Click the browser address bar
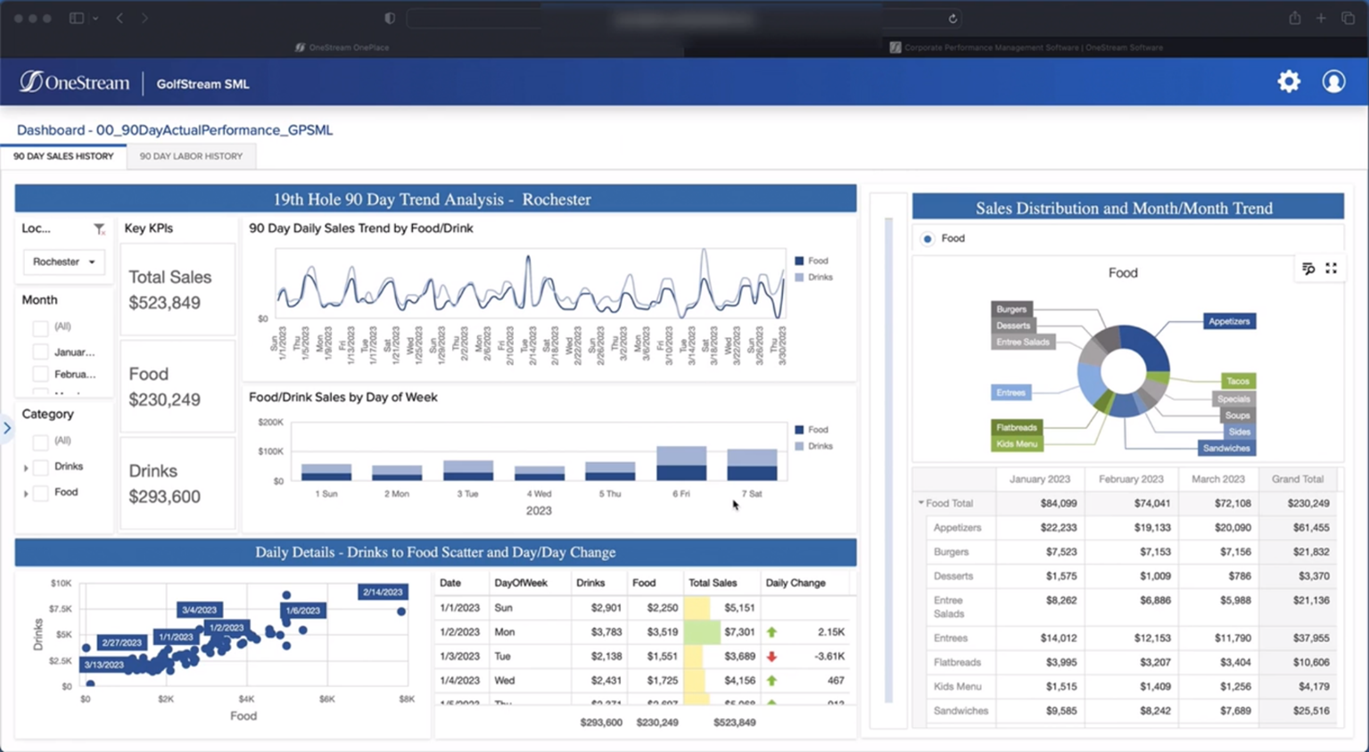The width and height of the screenshot is (1369, 752). pos(682,19)
